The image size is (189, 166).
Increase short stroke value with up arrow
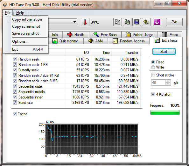click(168, 81)
